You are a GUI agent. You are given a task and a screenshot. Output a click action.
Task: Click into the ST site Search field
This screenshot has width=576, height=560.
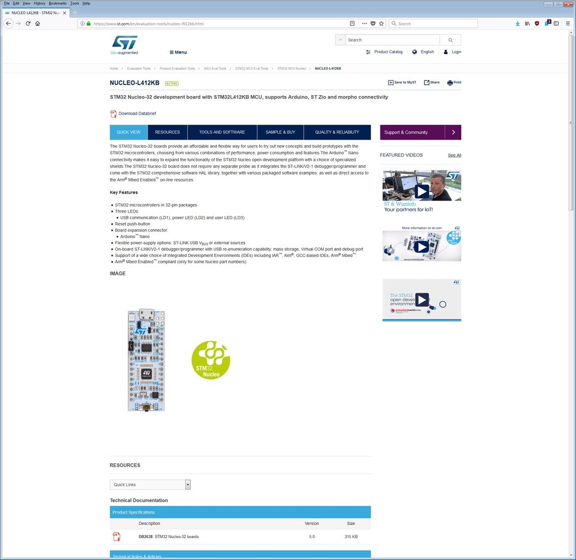392,40
